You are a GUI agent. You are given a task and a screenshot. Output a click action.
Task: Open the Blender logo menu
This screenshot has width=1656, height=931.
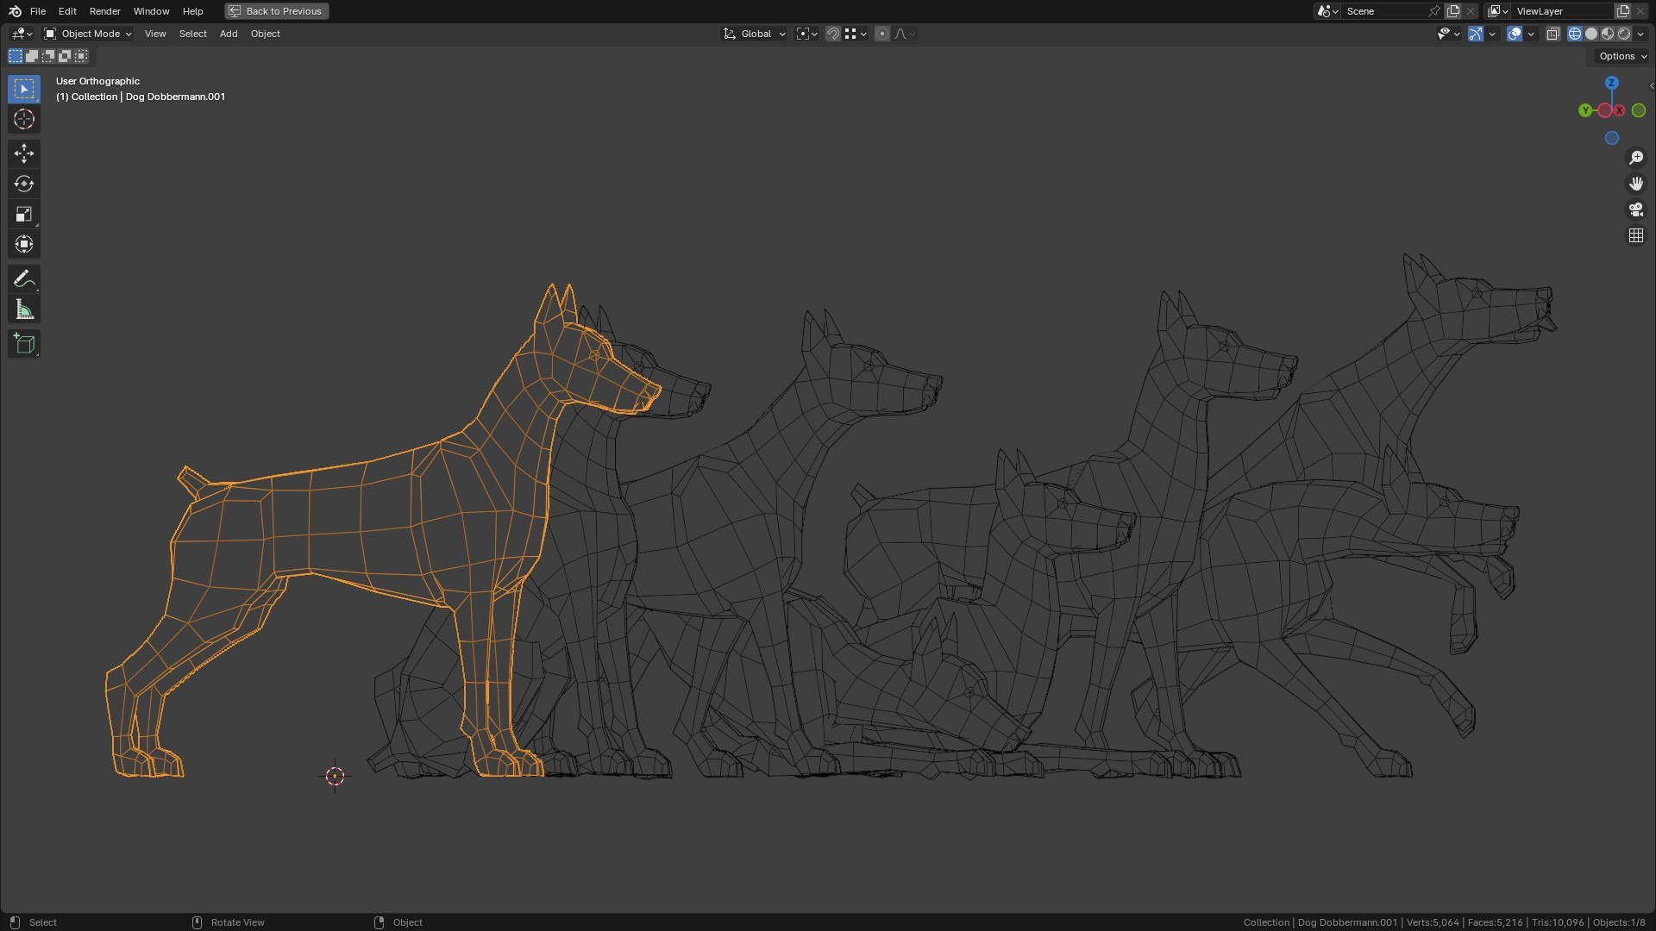(15, 11)
